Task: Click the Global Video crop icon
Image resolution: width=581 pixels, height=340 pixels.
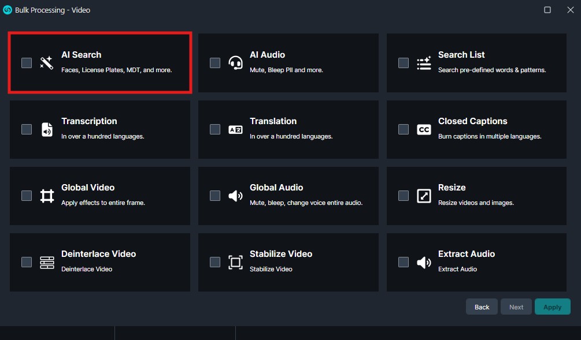Action: click(47, 196)
